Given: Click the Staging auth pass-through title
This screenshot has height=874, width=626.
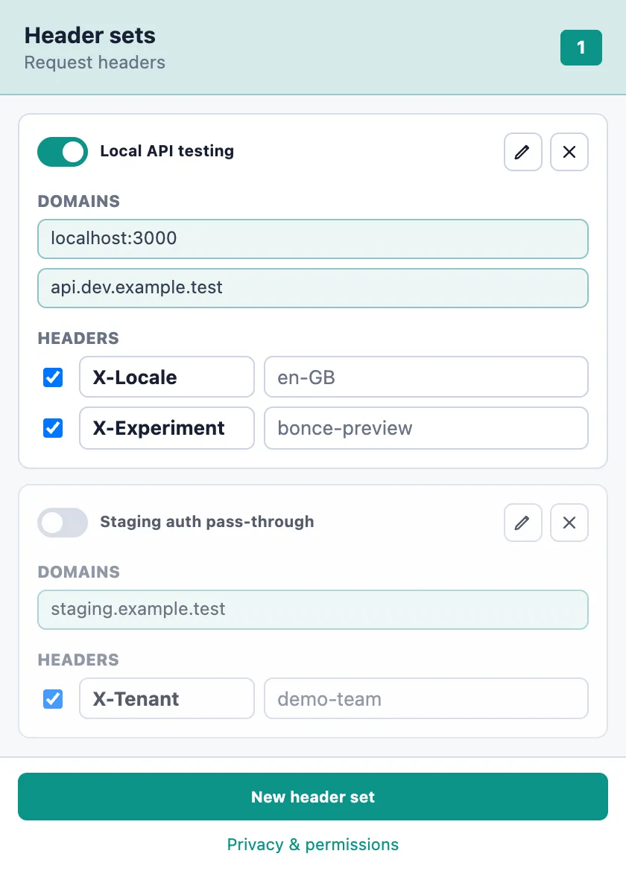Looking at the screenshot, I should click(x=207, y=522).
